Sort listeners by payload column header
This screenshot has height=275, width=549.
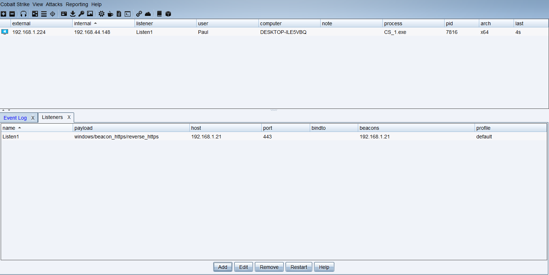click(131, 128)
